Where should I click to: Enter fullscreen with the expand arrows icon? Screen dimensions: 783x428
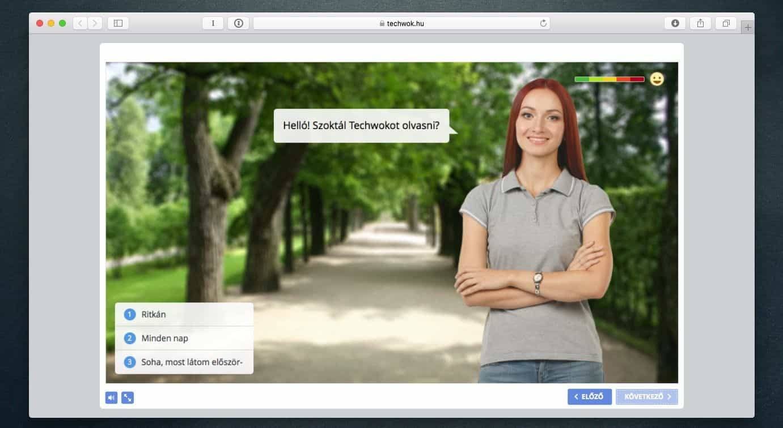pos(128,398)
